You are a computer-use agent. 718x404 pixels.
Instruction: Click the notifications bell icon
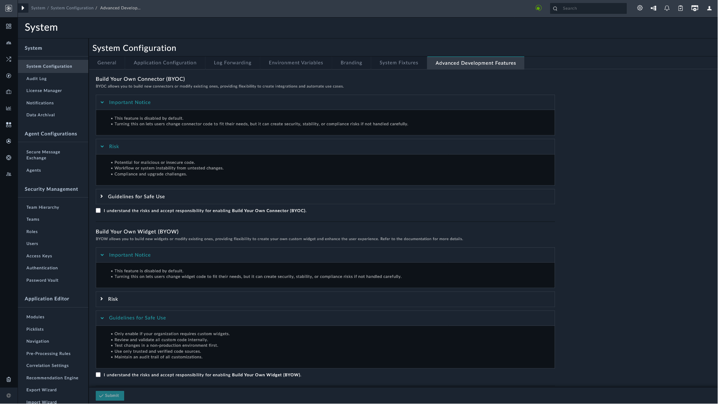point(667,8)
